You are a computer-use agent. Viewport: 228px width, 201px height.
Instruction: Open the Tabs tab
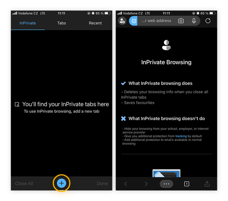pyautogui.click(x=62, y=23)
